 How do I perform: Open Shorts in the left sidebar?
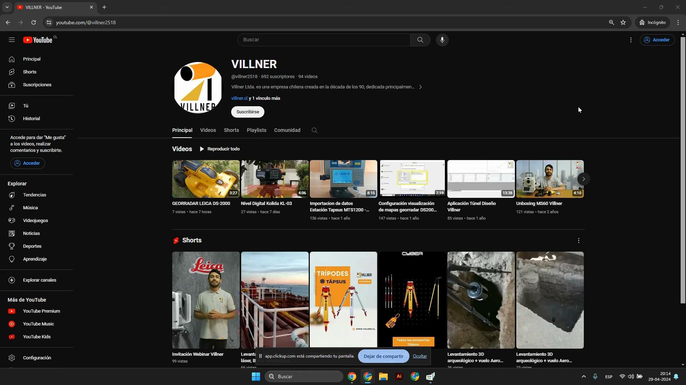(29, 72)
